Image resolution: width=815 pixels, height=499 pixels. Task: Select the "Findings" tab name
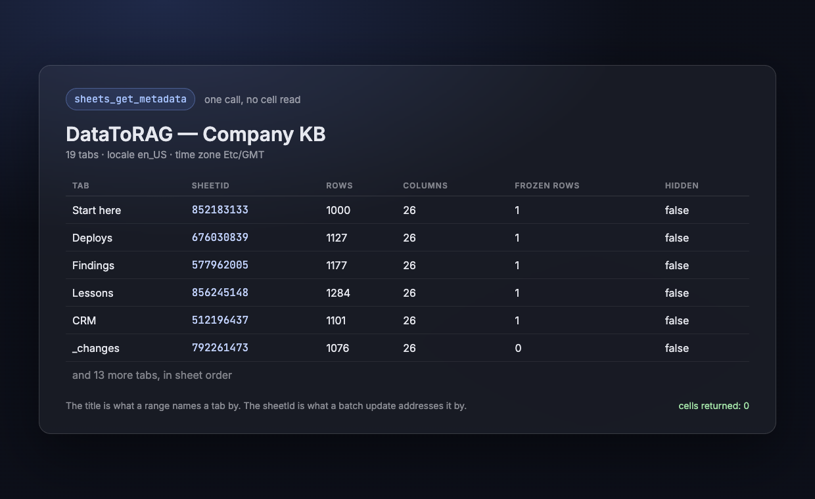pos(93,265)
